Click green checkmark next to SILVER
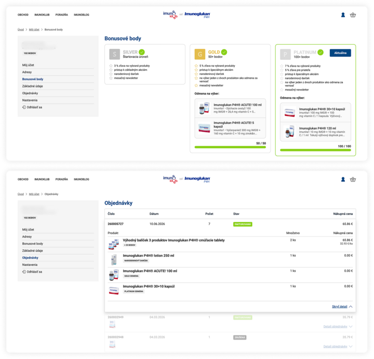Screen dimensions: 374x359 tap(142, 52)
